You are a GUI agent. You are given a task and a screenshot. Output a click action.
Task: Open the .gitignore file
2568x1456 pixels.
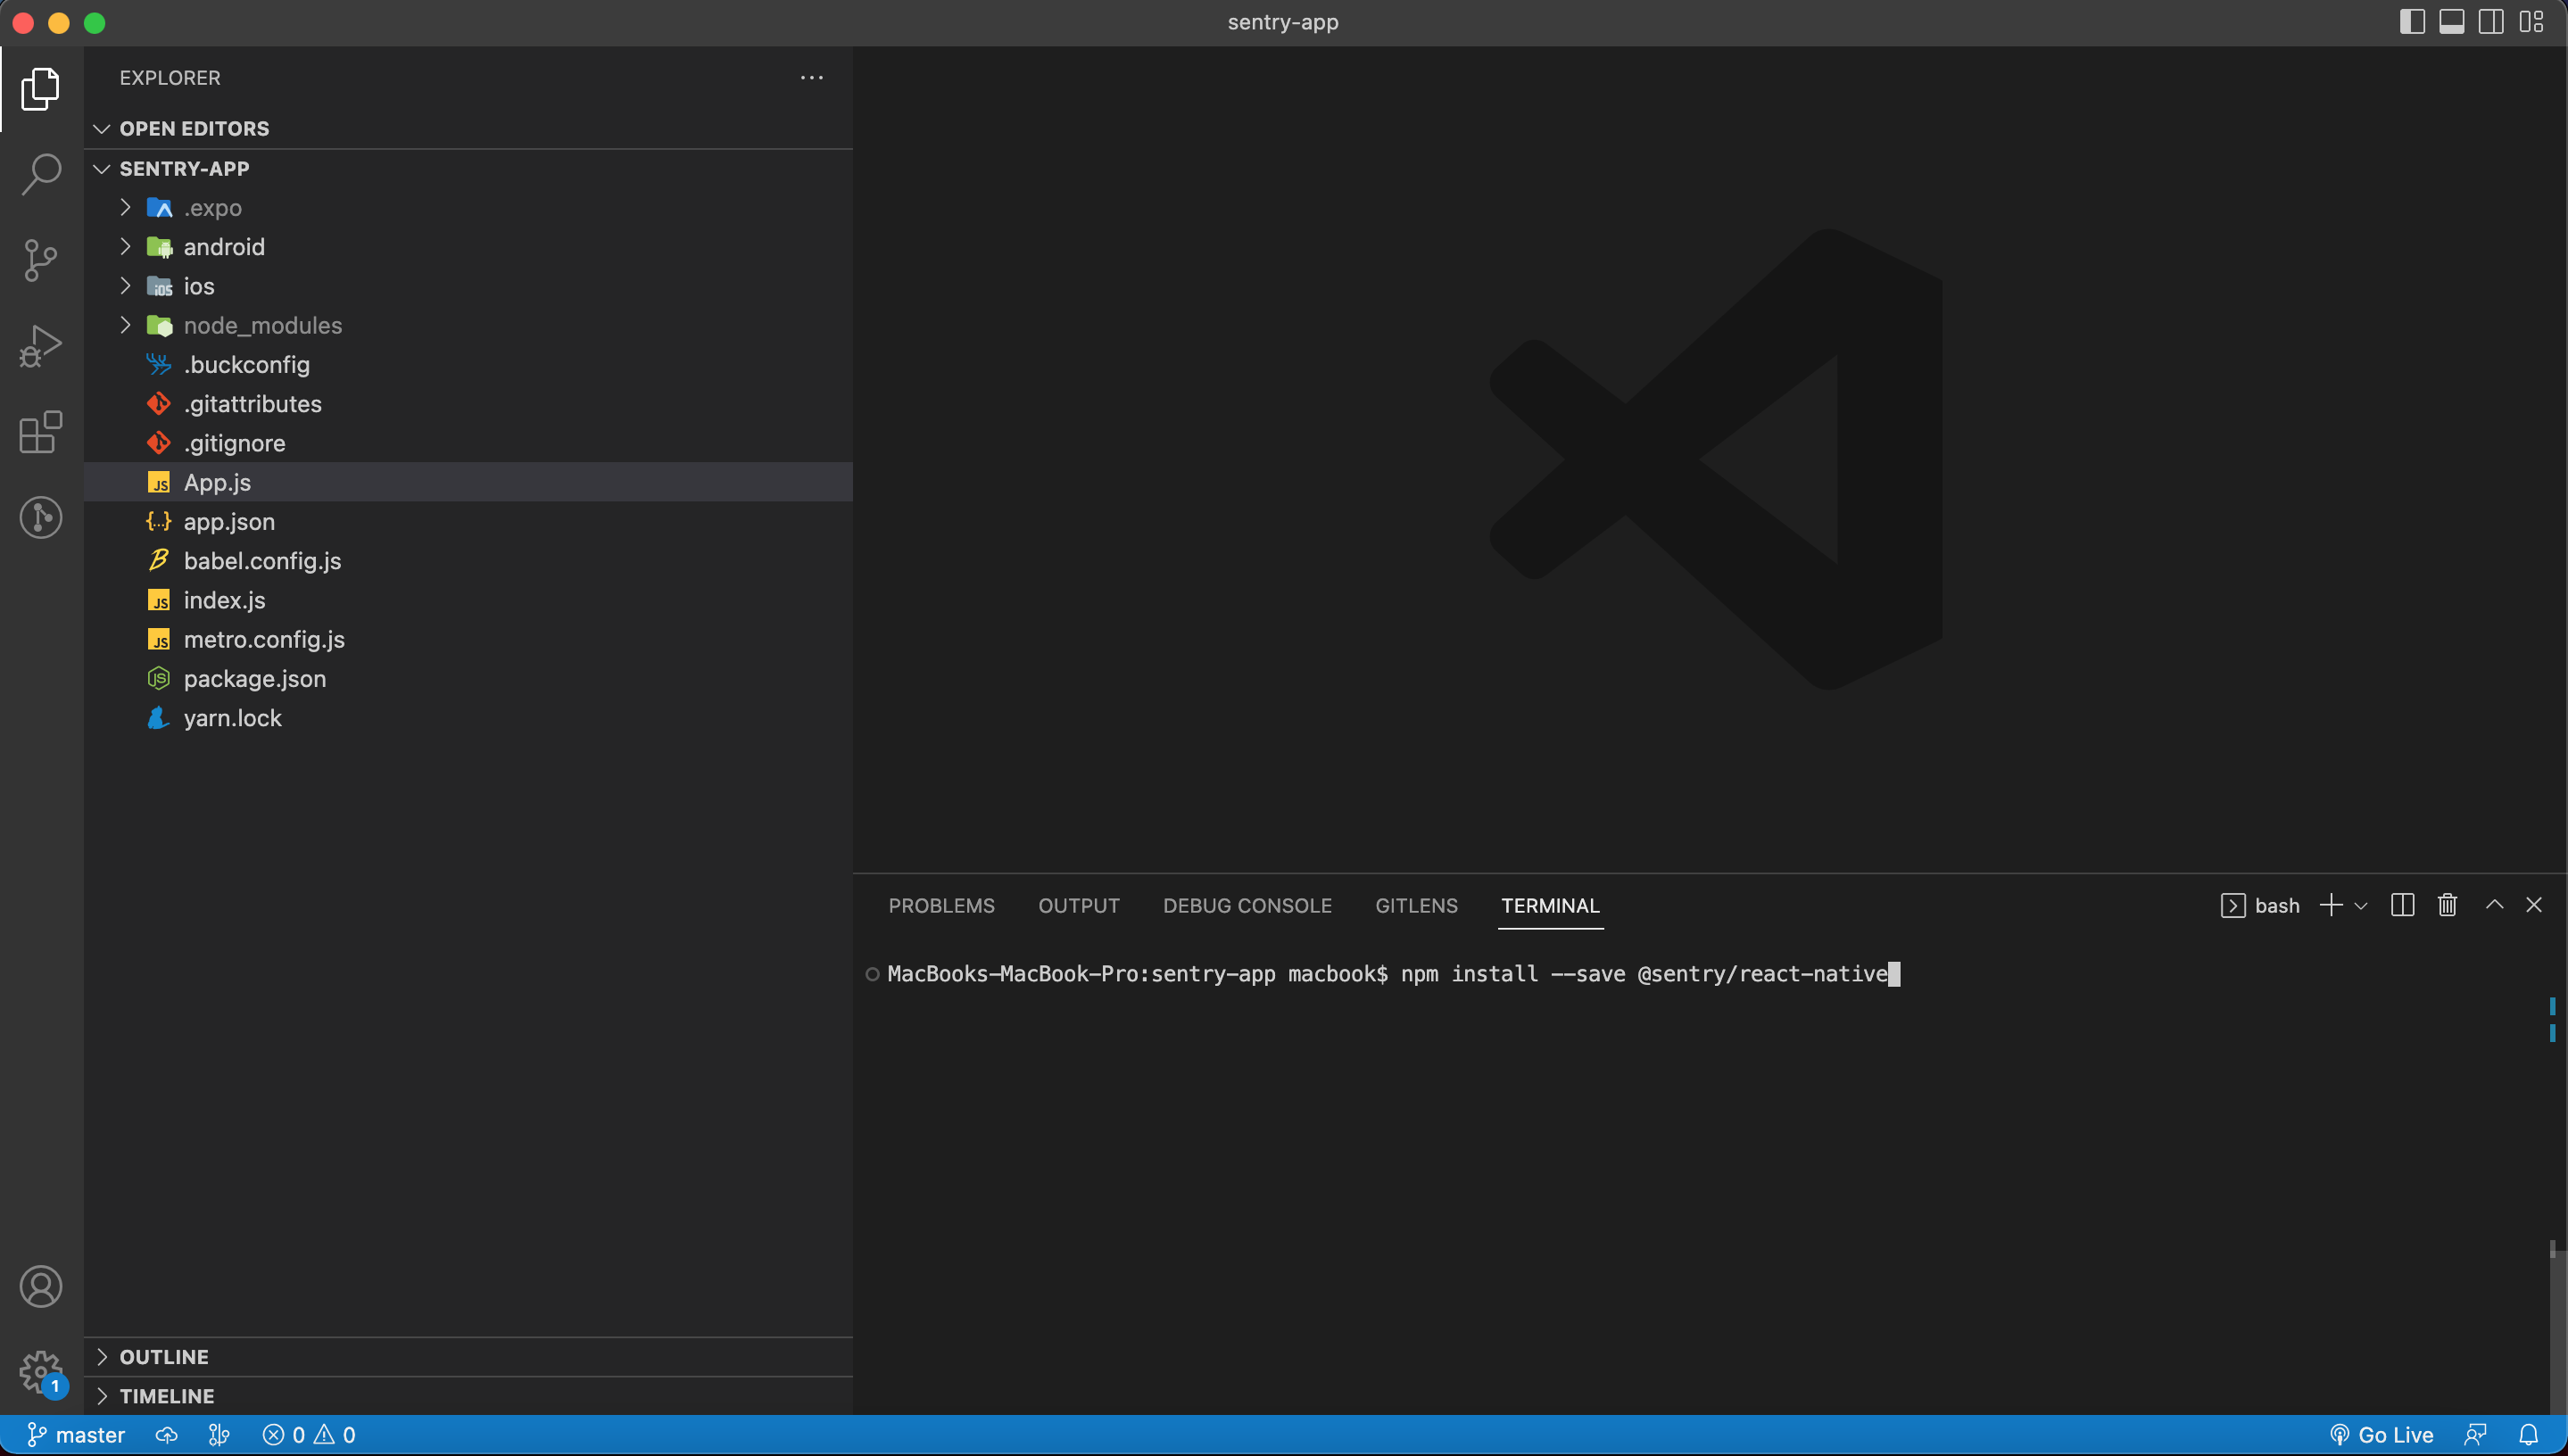click(468, 443)
